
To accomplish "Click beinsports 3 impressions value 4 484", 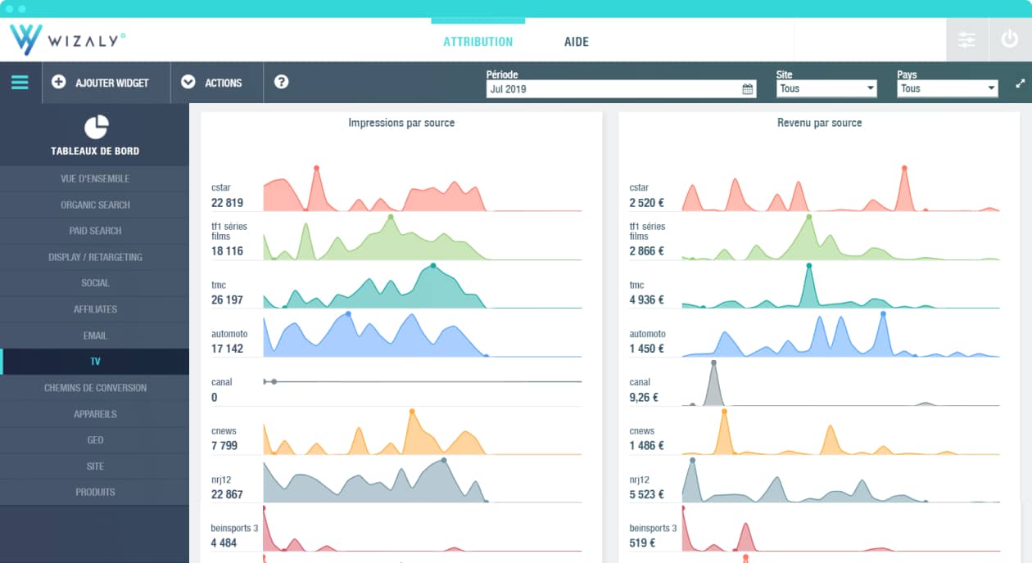I will point(224,543).
